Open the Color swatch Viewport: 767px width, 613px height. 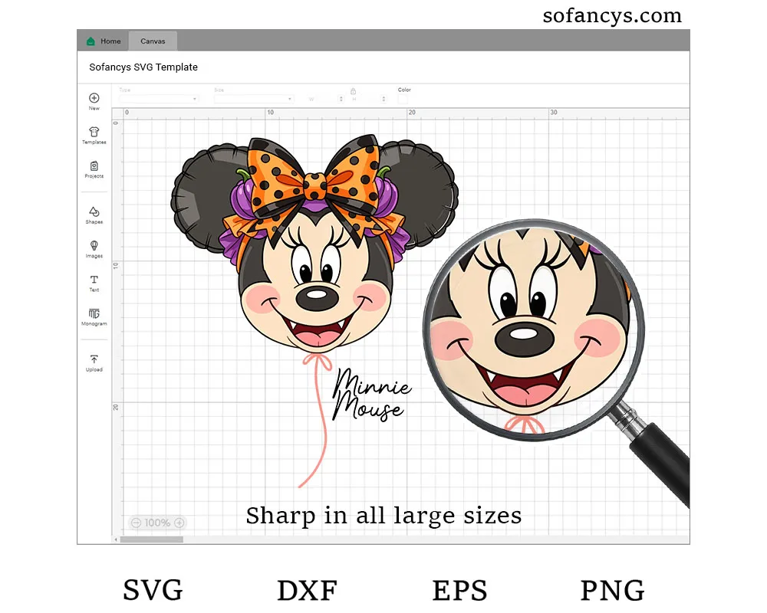tap(403, 100)
